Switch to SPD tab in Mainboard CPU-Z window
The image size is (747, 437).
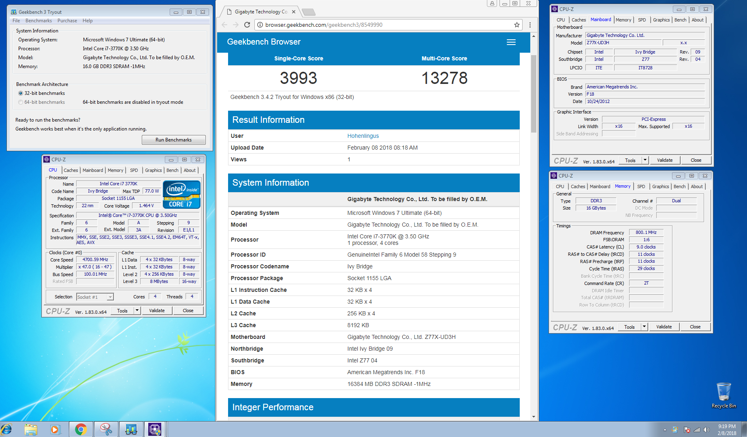click(x=642, y=20)
